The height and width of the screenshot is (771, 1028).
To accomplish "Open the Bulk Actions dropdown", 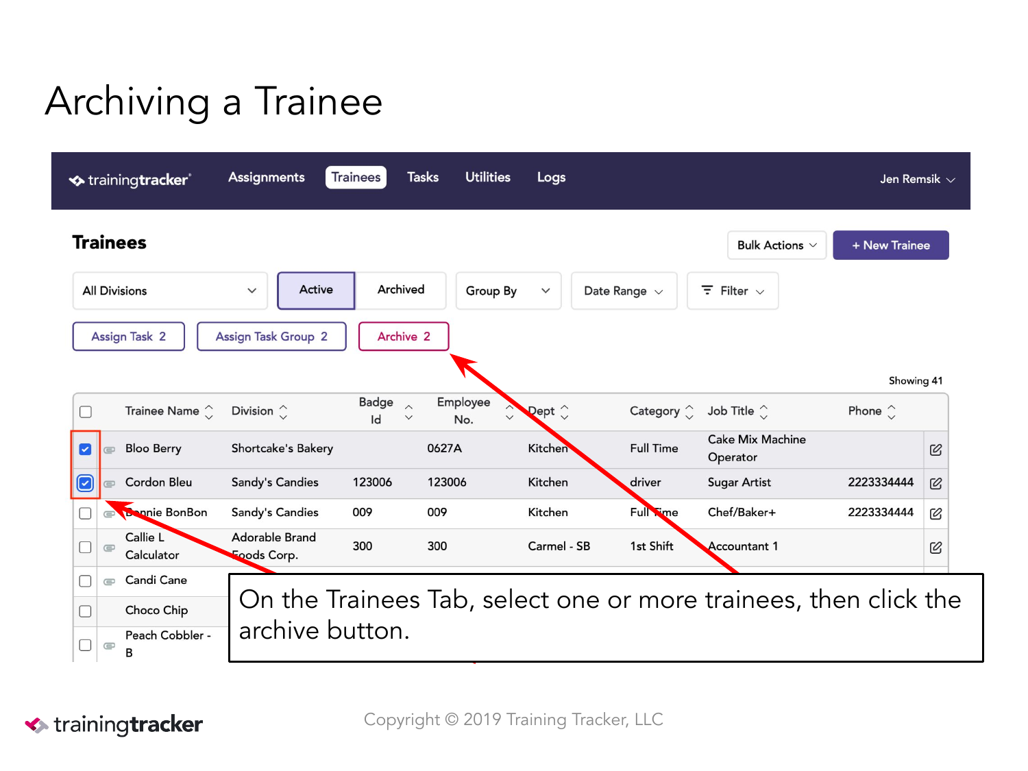I will [777, 245].
